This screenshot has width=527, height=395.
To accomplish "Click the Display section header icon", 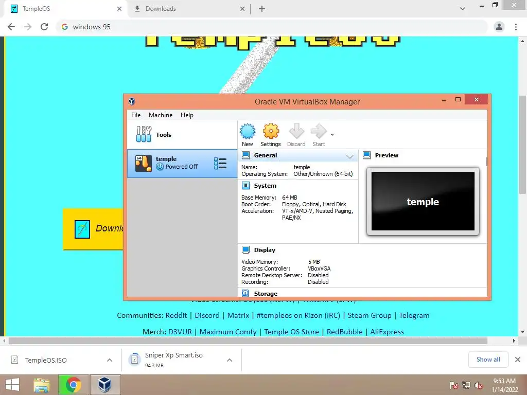I will coord(245,249).
